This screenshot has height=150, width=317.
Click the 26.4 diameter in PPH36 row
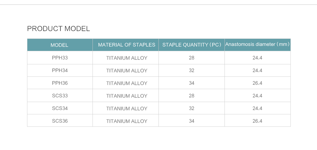pyautogui.click(x=257, y=83)
